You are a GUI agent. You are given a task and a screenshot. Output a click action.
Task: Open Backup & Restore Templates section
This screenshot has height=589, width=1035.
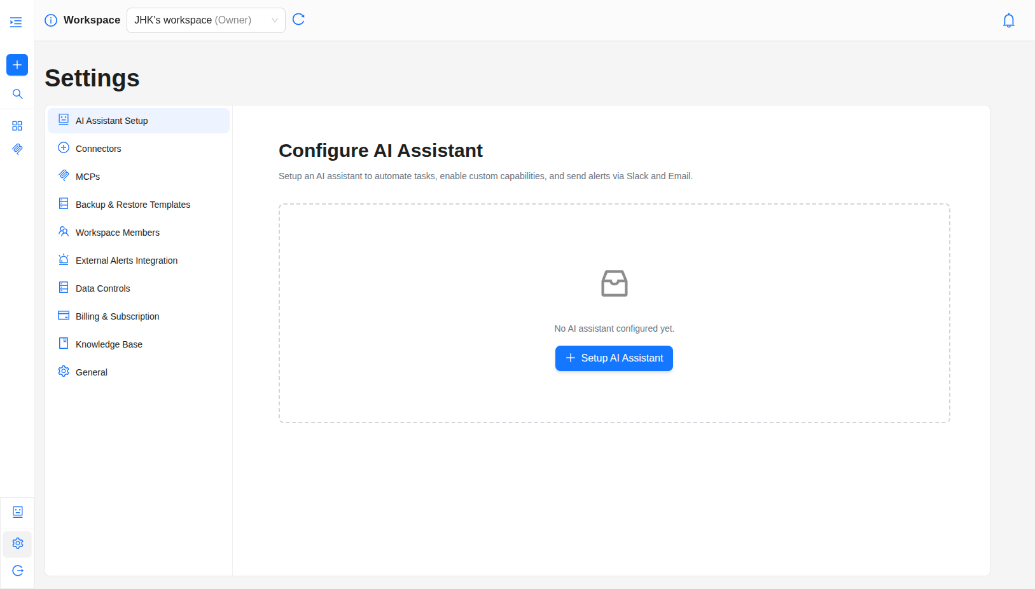[x=132, y=205]
